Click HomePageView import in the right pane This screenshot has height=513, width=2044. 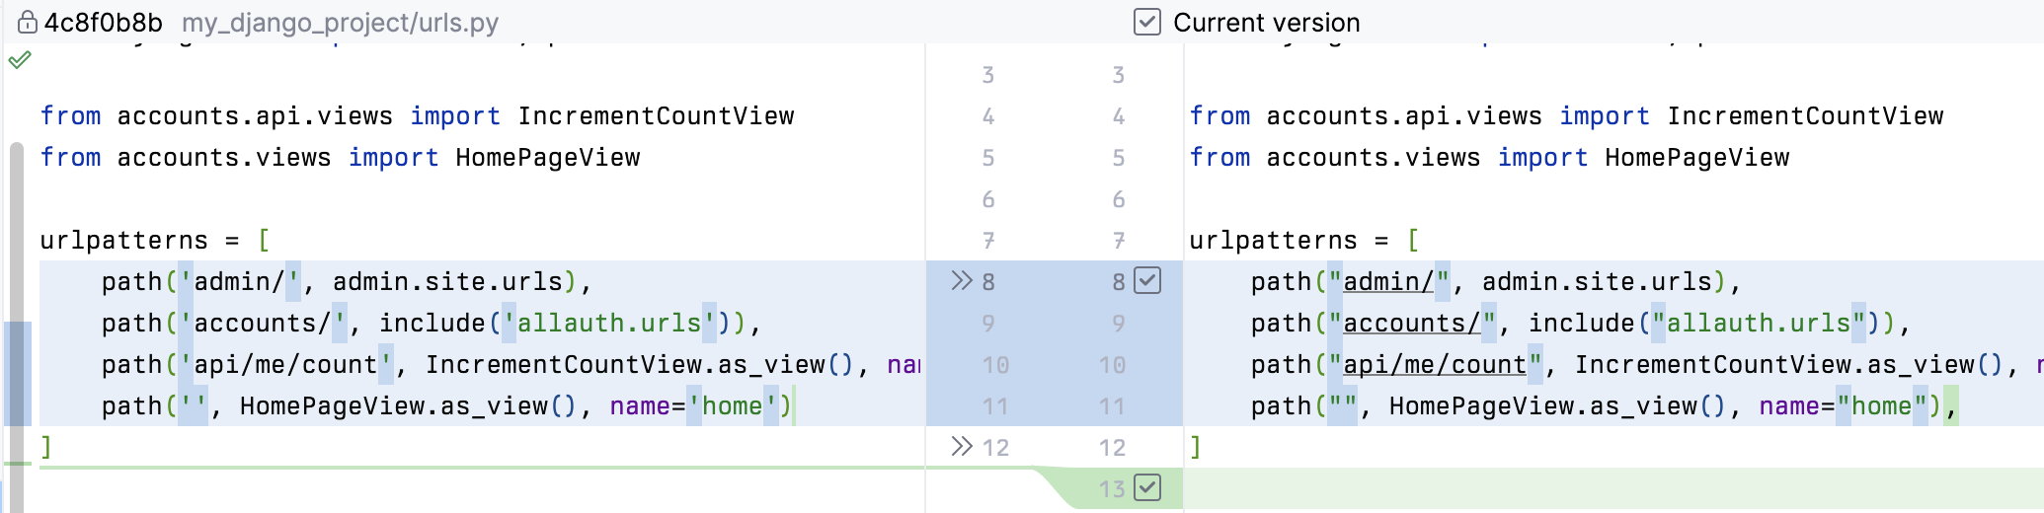(1696, 158)
